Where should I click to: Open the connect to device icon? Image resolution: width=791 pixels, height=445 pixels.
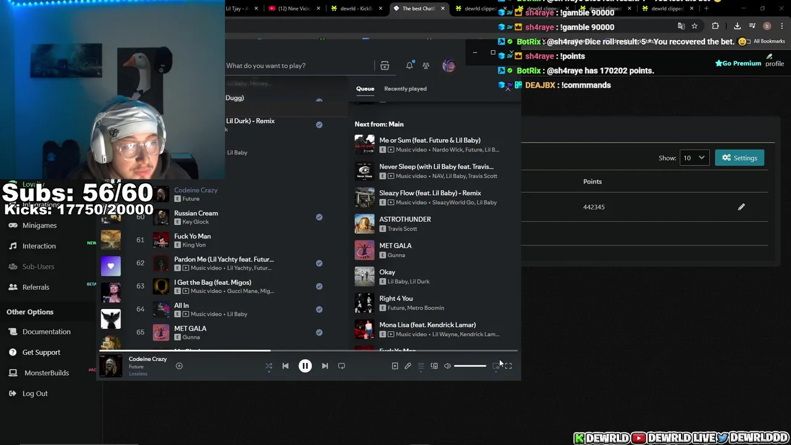point(434,366)
